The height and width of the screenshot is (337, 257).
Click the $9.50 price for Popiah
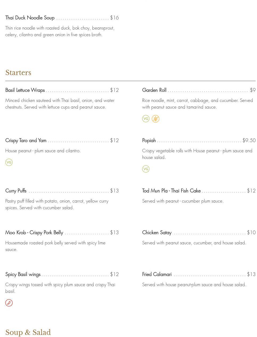(x=249, y=141)
